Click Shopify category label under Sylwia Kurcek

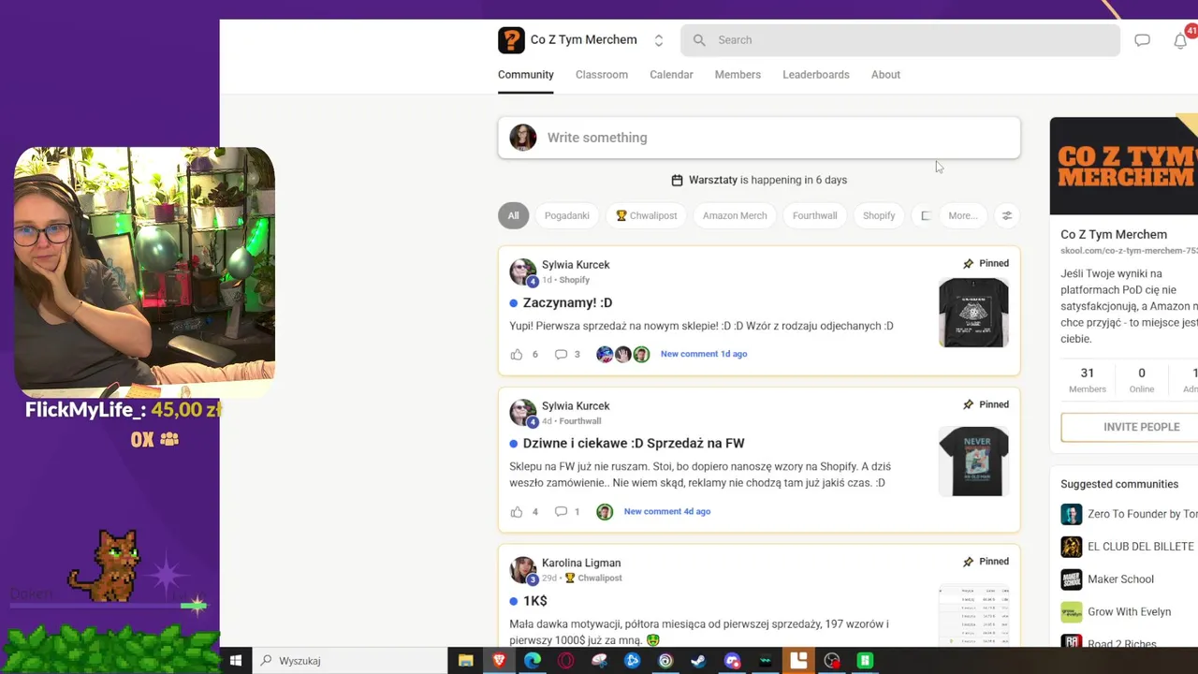pyautogui.click(x=574, y=280)
